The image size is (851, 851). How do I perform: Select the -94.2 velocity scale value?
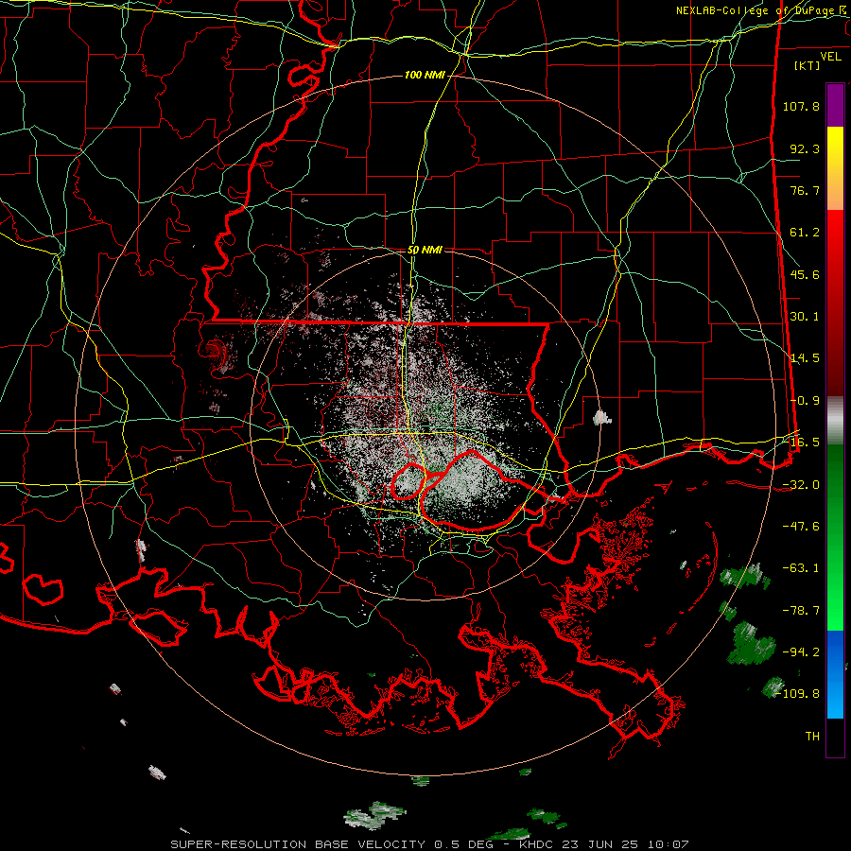click(801, 652)
